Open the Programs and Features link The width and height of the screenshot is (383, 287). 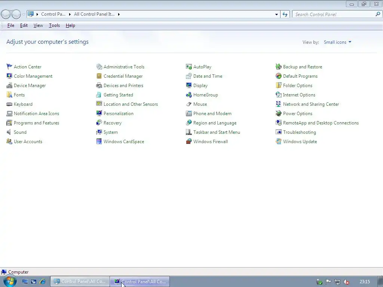click(x=36, y=123)
